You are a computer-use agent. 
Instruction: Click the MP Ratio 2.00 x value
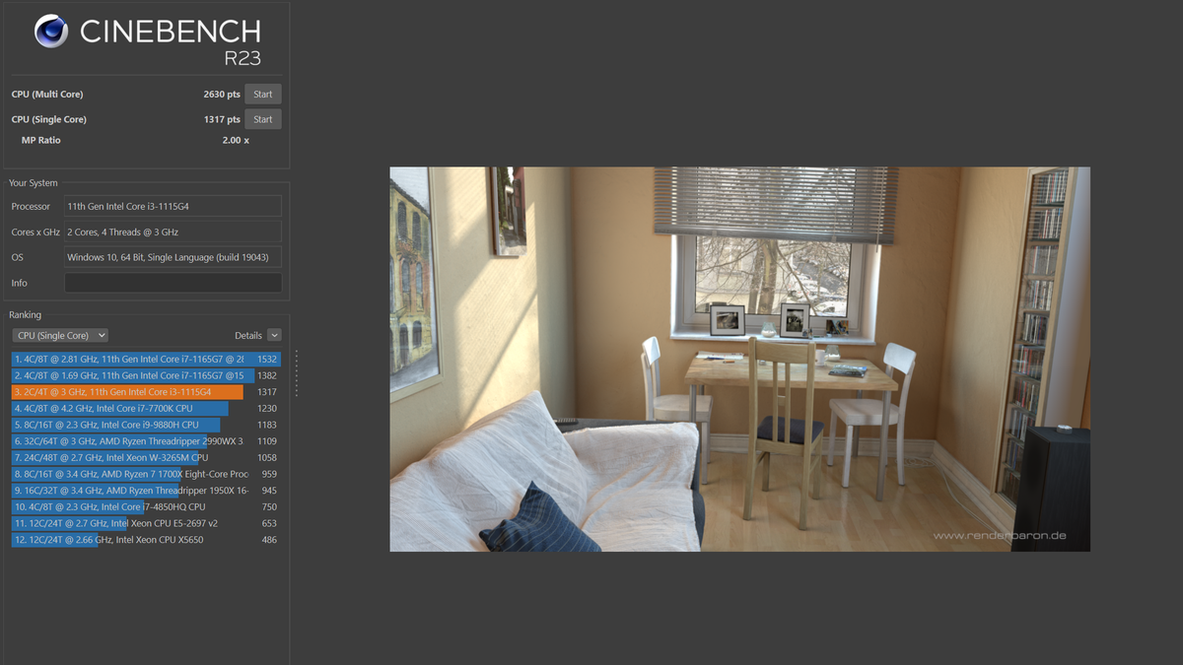click(x=236, y=141)
